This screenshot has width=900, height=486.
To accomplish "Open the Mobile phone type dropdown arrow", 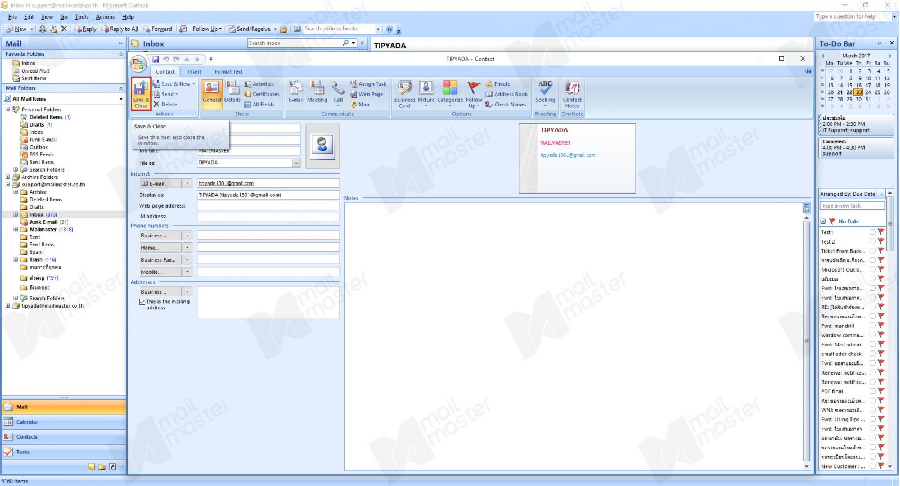I will click(188, 272).
